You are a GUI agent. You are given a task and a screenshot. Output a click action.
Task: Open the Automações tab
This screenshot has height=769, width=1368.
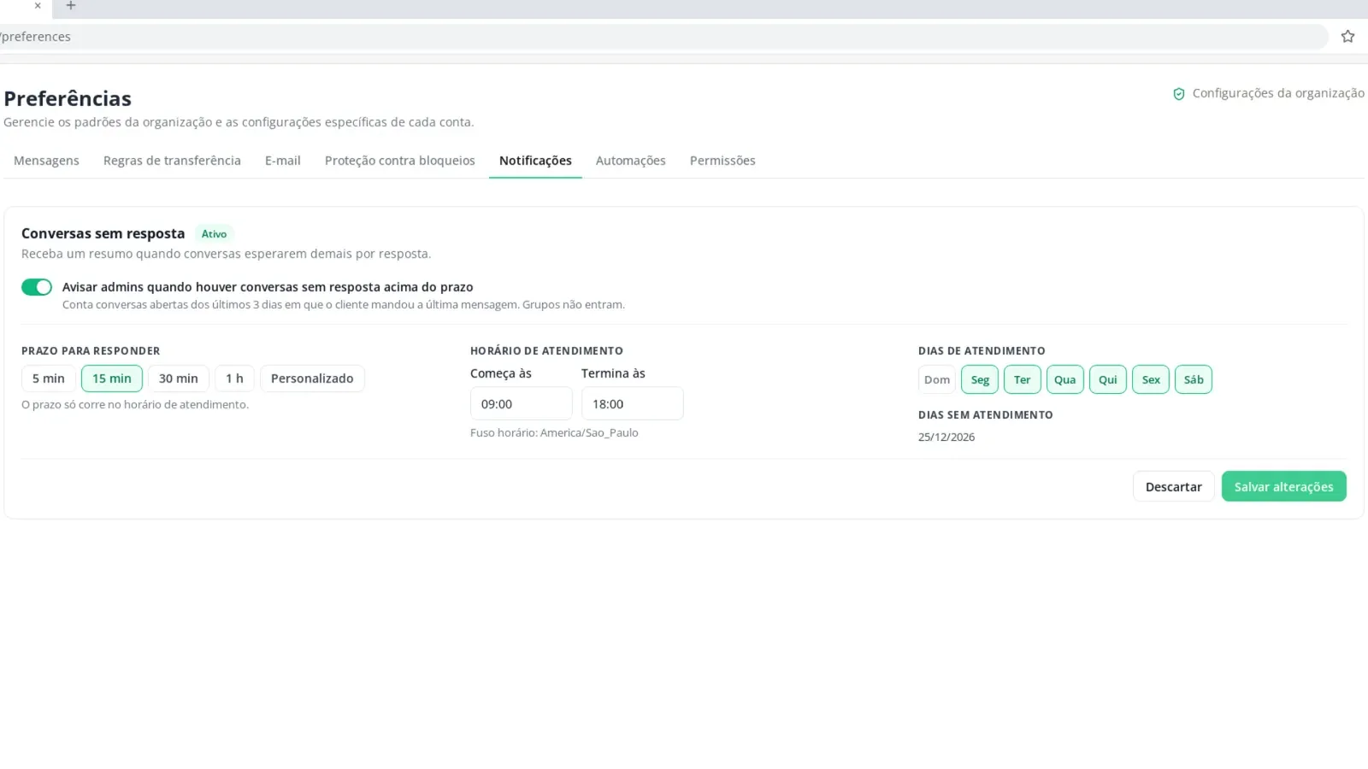point(631,161)
